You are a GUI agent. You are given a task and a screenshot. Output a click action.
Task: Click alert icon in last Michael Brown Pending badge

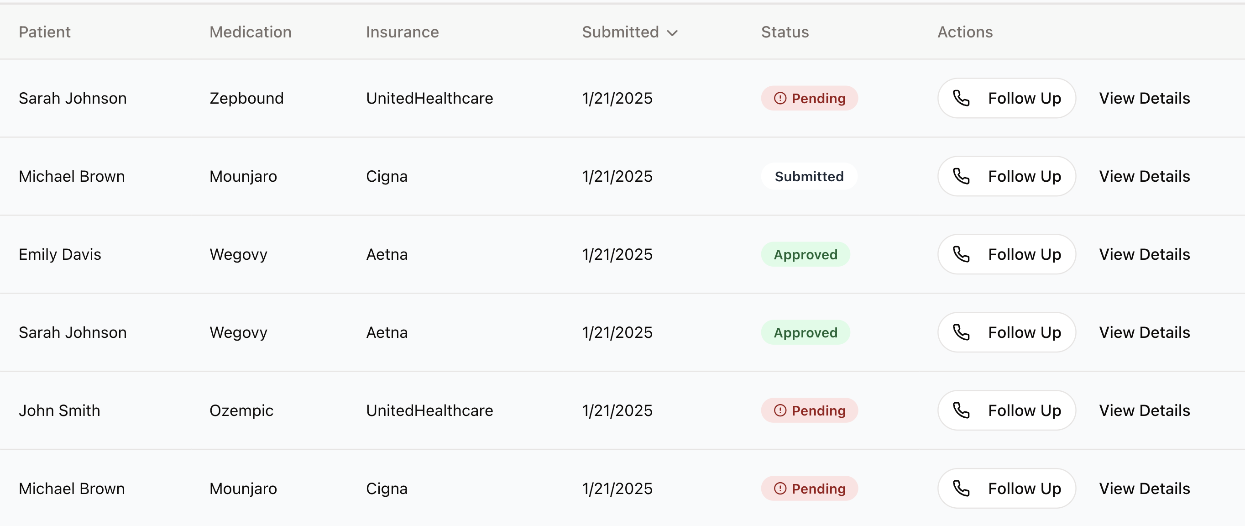click(x=780, y=488)
